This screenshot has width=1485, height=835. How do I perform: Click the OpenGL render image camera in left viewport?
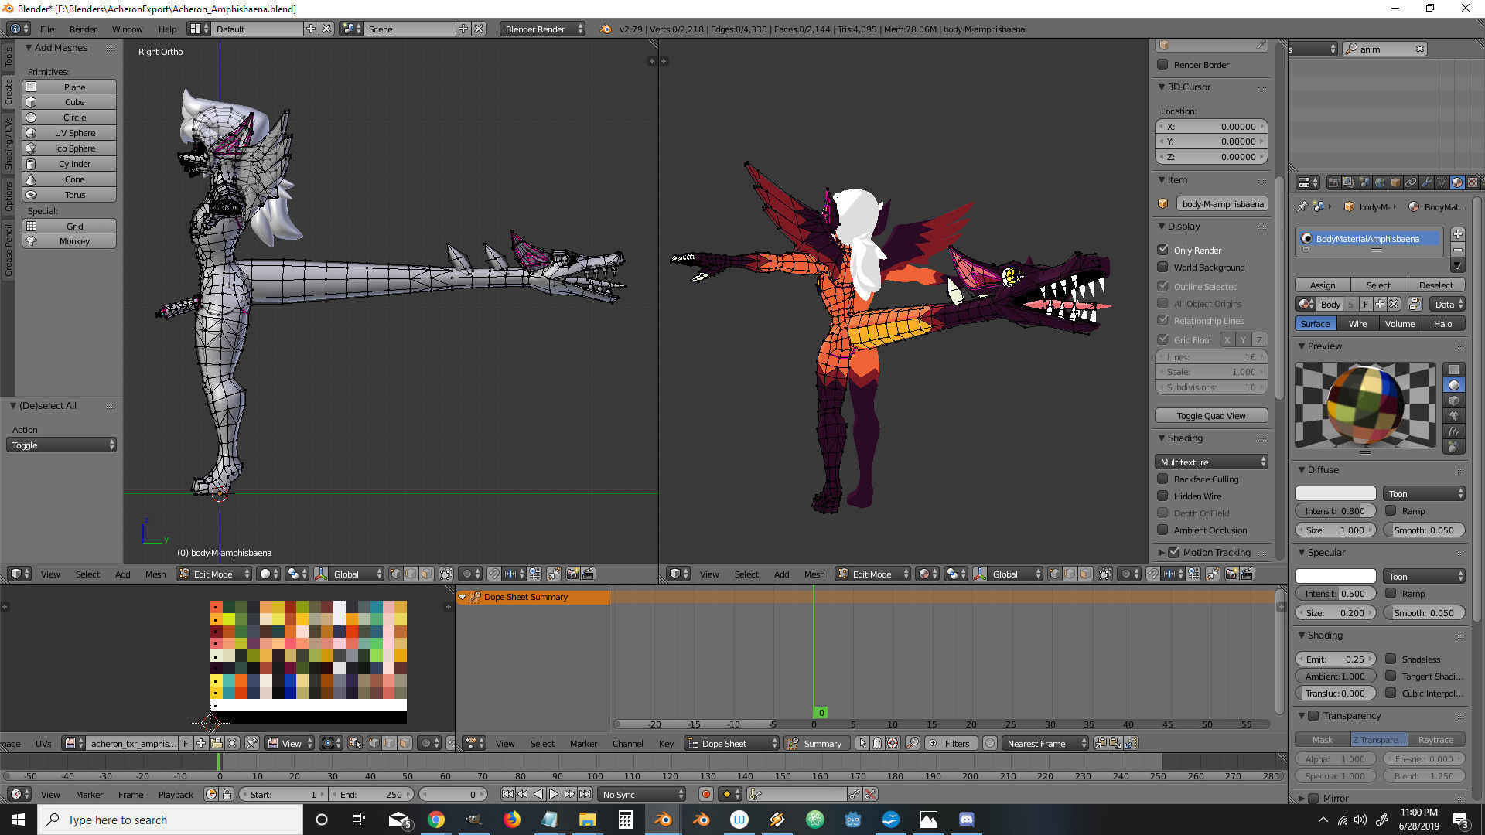point(573,574)
